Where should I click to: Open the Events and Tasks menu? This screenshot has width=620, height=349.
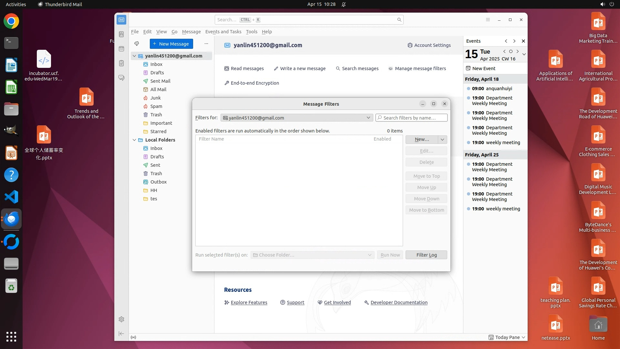(223, 32)
